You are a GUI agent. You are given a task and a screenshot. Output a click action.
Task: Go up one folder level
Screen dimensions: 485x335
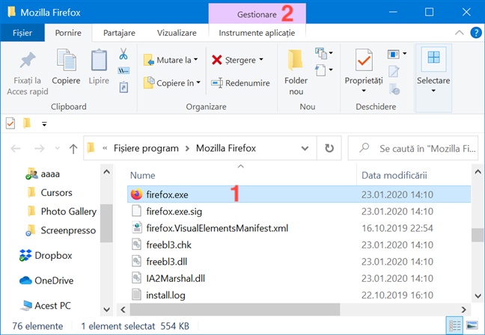(73, 149)
